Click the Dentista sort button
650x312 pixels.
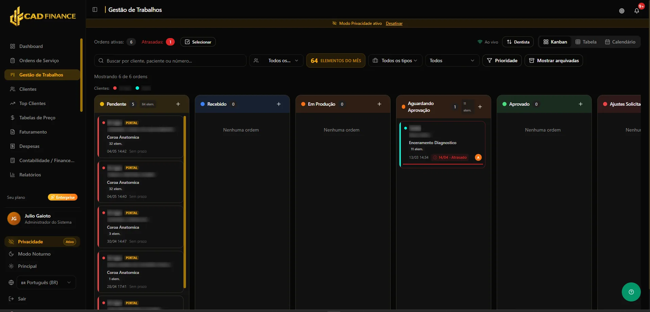point(518,42)
